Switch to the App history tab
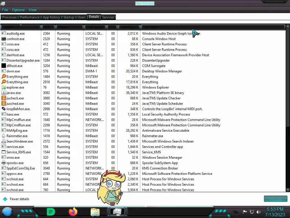The height and width of the screenshot is (218, 290). (51, 17)
